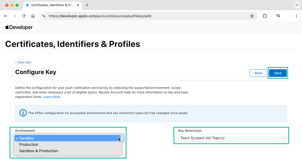Navigate back with the browser back arrow

coord(6,16)
